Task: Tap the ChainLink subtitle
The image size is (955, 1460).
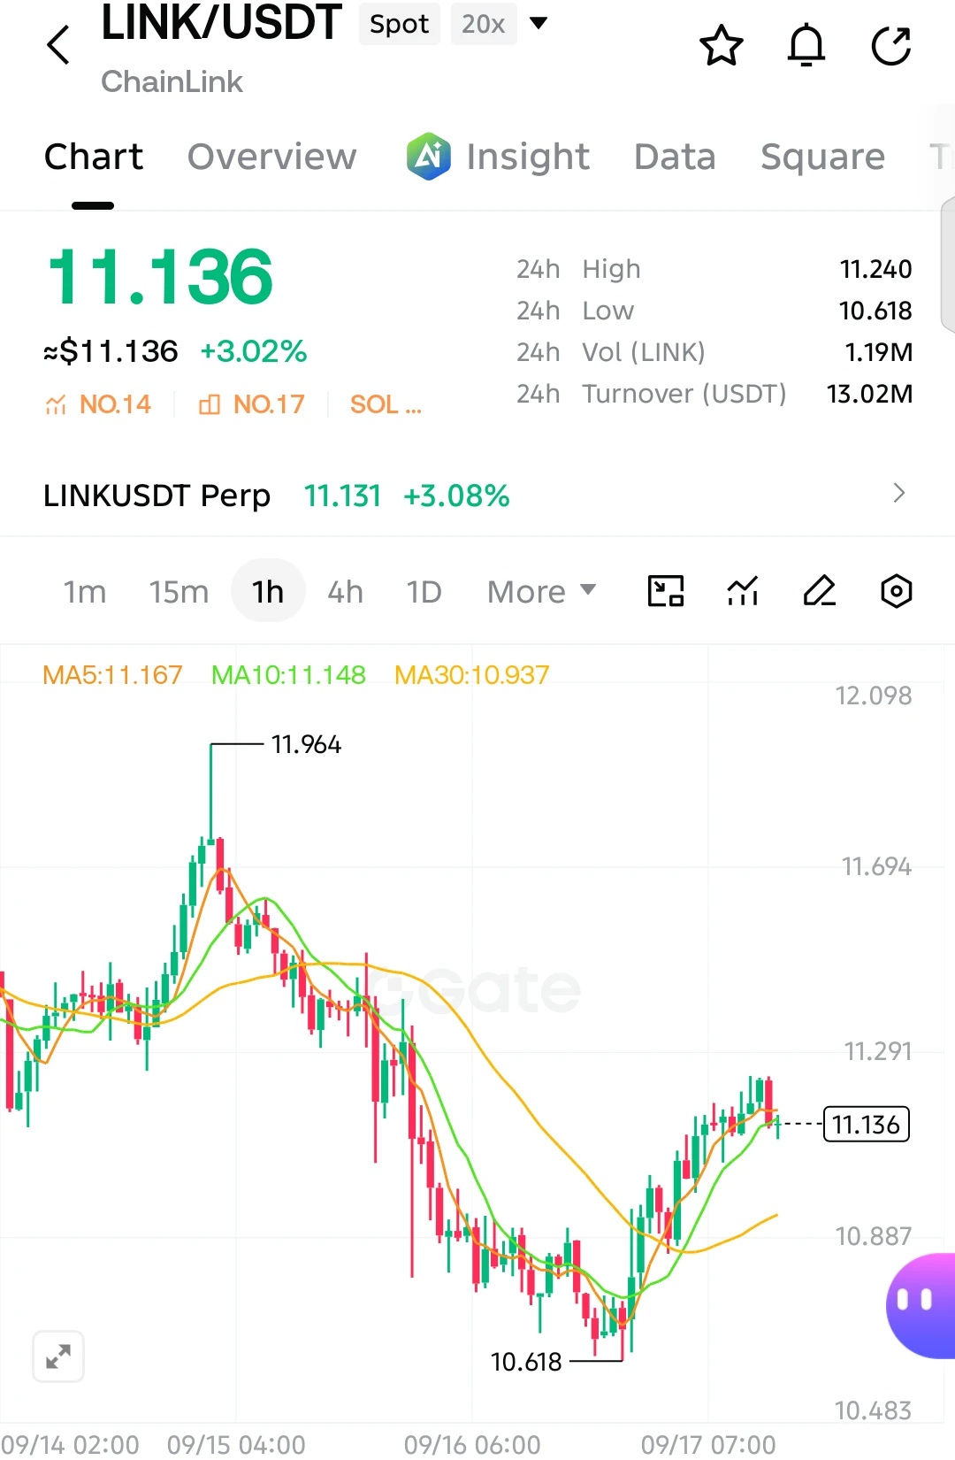Action: pyautogui.click(x=172, y=81)
